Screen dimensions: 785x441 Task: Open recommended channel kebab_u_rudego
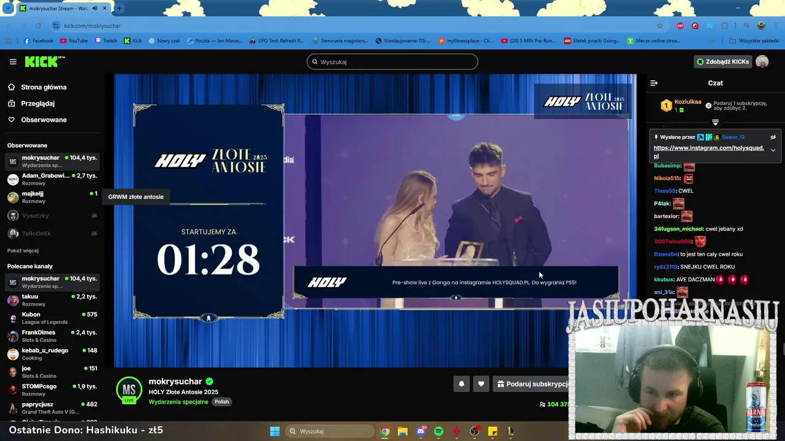coord(52,354)
